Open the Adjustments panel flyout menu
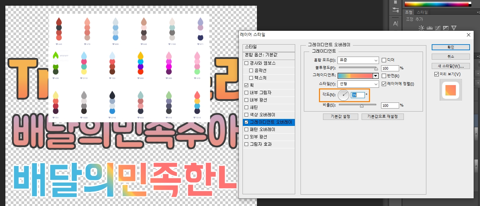Viewport: 480px width, 206px height. (x=478, y=12)
